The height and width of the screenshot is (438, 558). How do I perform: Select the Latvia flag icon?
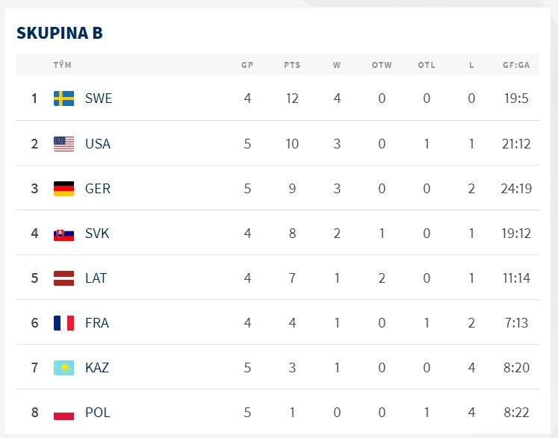click(x=63, y=278)
